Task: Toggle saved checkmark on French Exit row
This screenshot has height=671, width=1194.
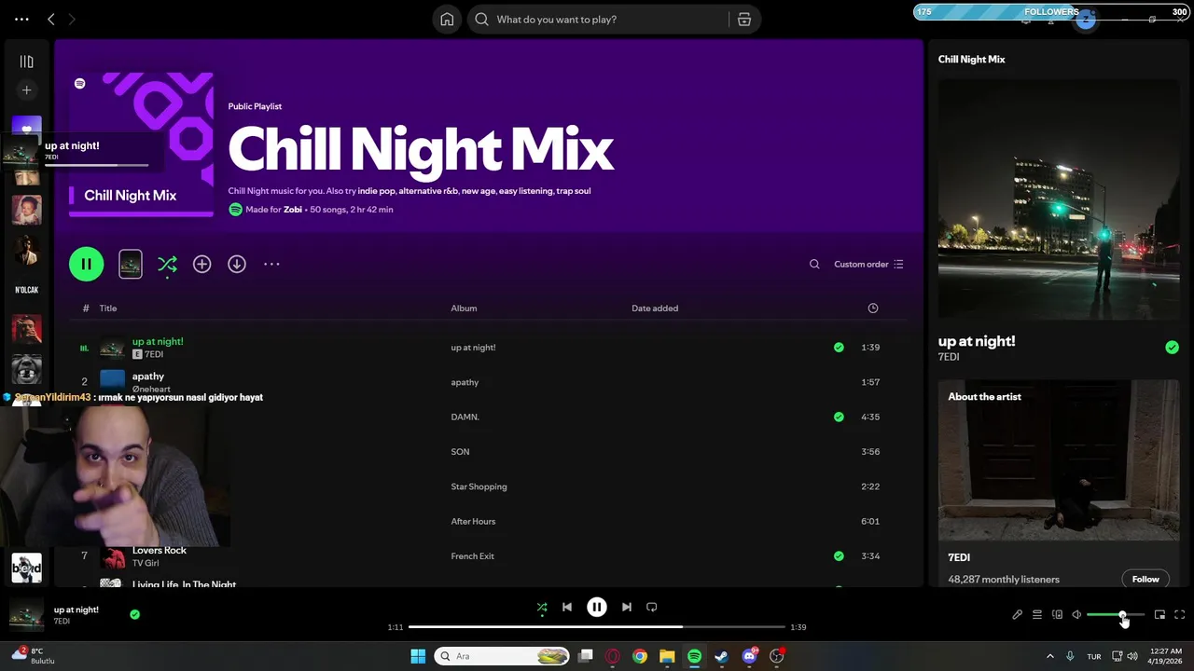Action: point(839,556)
